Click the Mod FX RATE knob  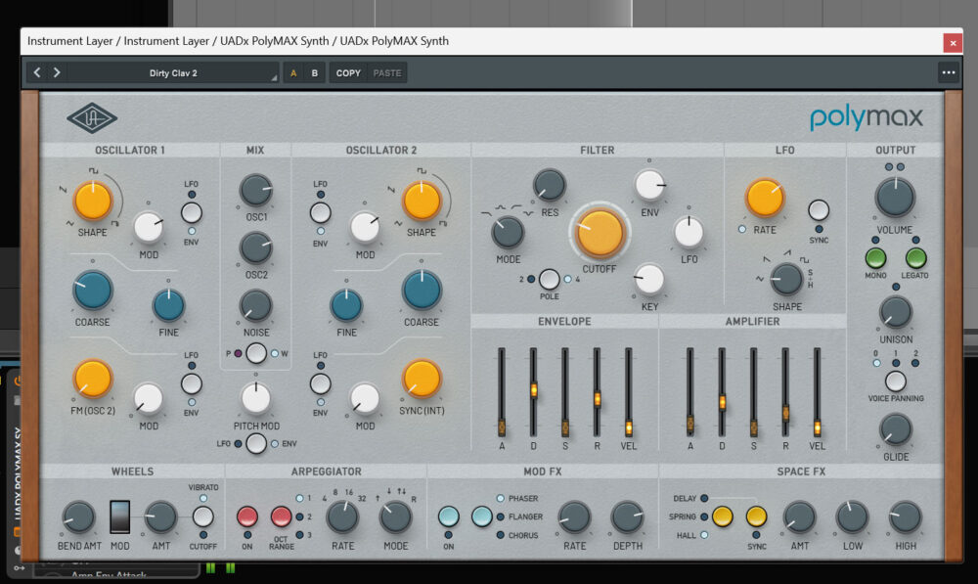click(574, 517)
